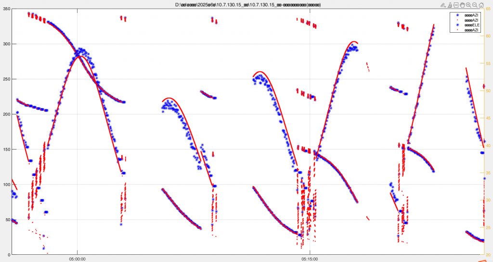Activate the data brush tool icon
The width and height of the screenshot is (493, 262).
coord(450,5)
